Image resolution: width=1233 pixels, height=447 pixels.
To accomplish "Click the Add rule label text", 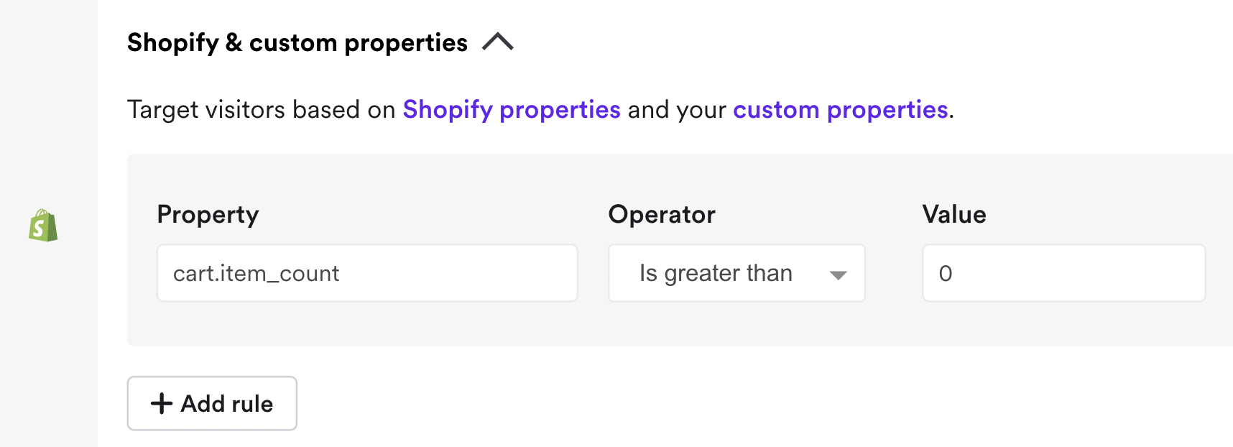I will coord(227,404).
